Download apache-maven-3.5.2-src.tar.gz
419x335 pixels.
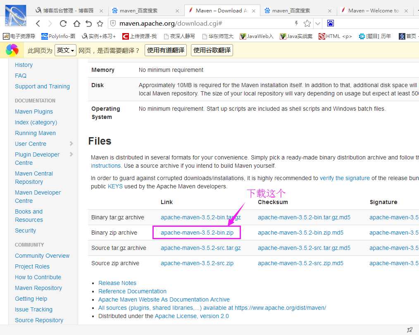coord(201,248)
